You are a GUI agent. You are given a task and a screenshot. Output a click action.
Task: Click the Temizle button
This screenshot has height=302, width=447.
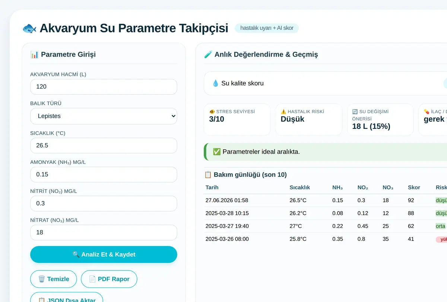tap(54, 279)
